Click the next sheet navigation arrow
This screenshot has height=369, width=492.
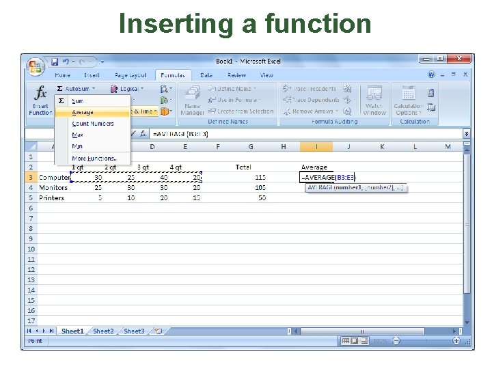[x=44, y=331]
